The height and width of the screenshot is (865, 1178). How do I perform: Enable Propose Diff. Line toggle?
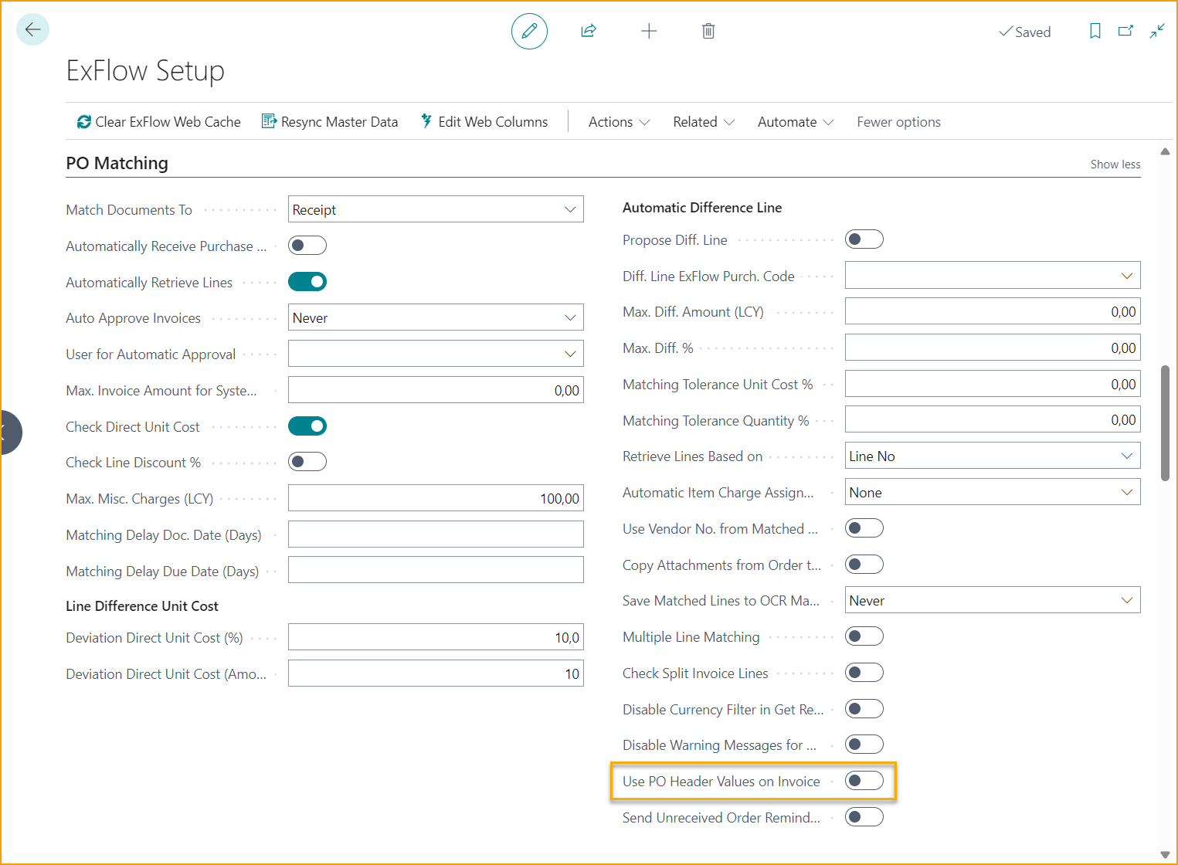point(864,239)
